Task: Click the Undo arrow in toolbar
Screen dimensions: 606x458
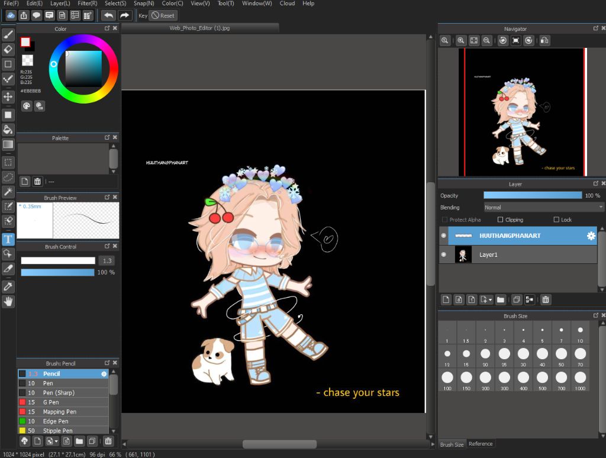Action: 109,15
